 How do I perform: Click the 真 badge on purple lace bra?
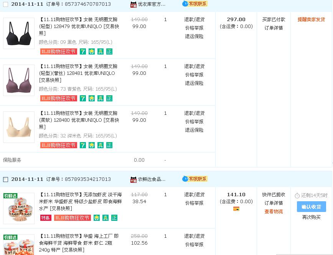(x=100, y=98)
